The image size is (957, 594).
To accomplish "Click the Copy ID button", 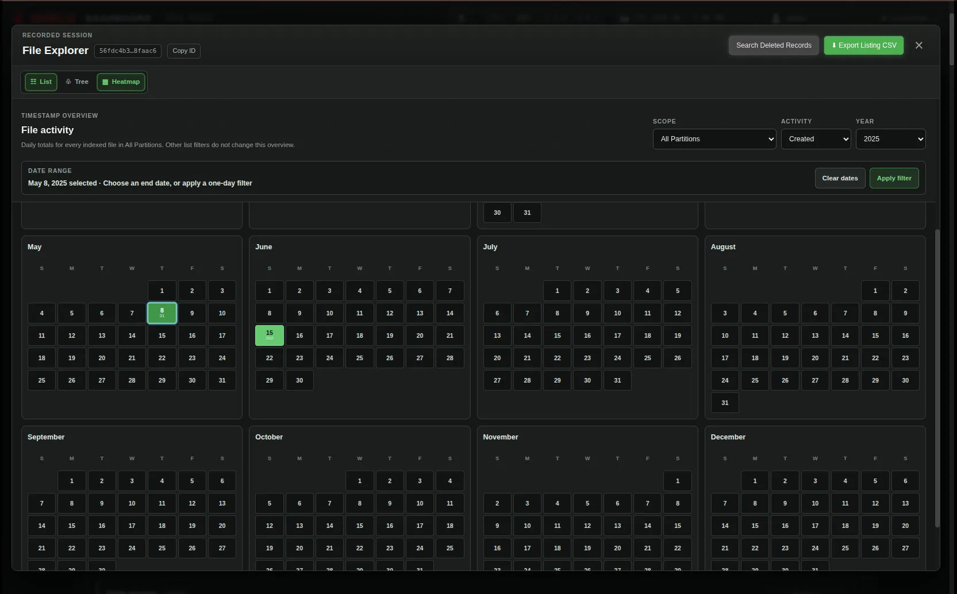I will [184, 51].
